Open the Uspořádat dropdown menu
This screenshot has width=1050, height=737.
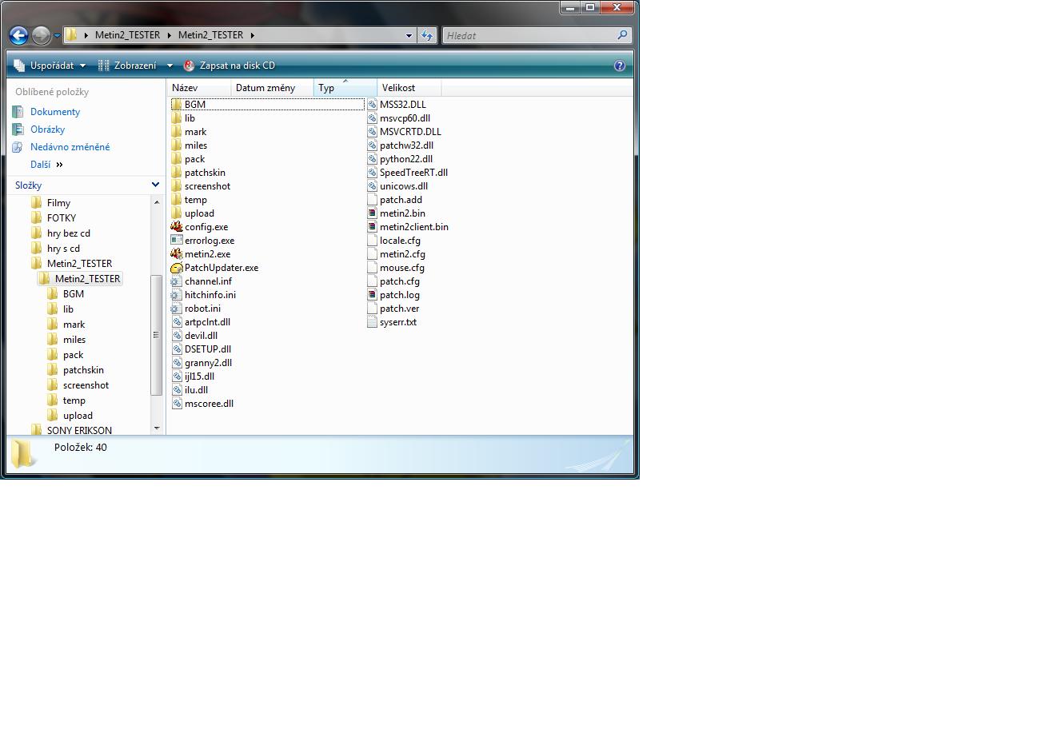click(x=50, y=66)
